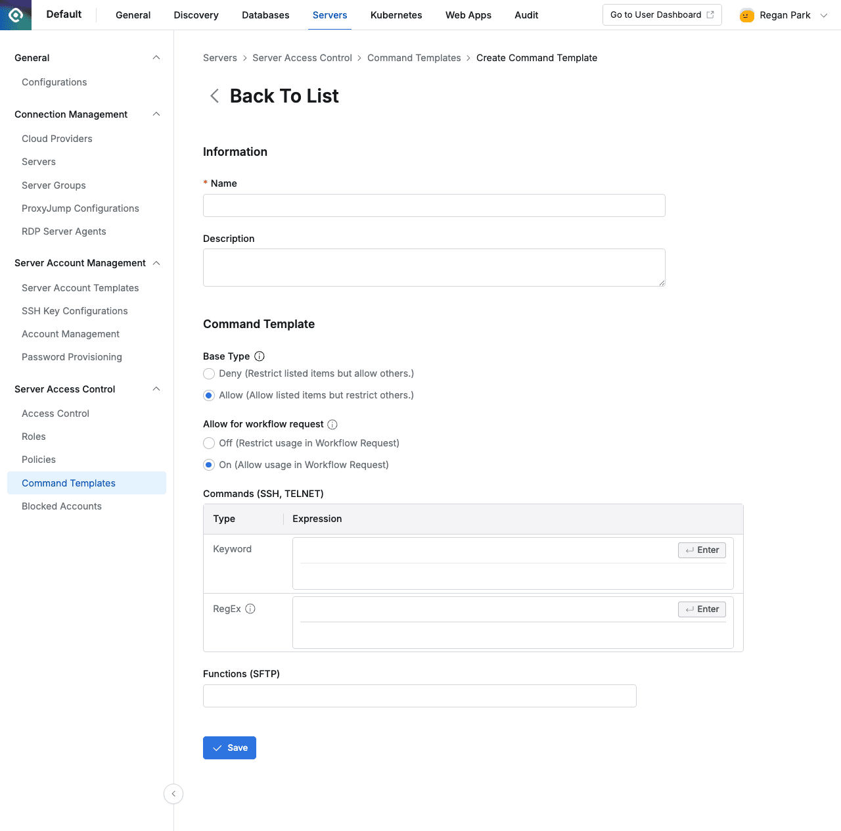Click the Allow for workflow request info icon
841x831 pixels.
(333, 424)
